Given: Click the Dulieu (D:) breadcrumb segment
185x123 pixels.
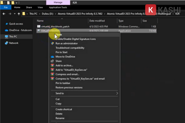Looking at the screenshot, I should (49, 14).
